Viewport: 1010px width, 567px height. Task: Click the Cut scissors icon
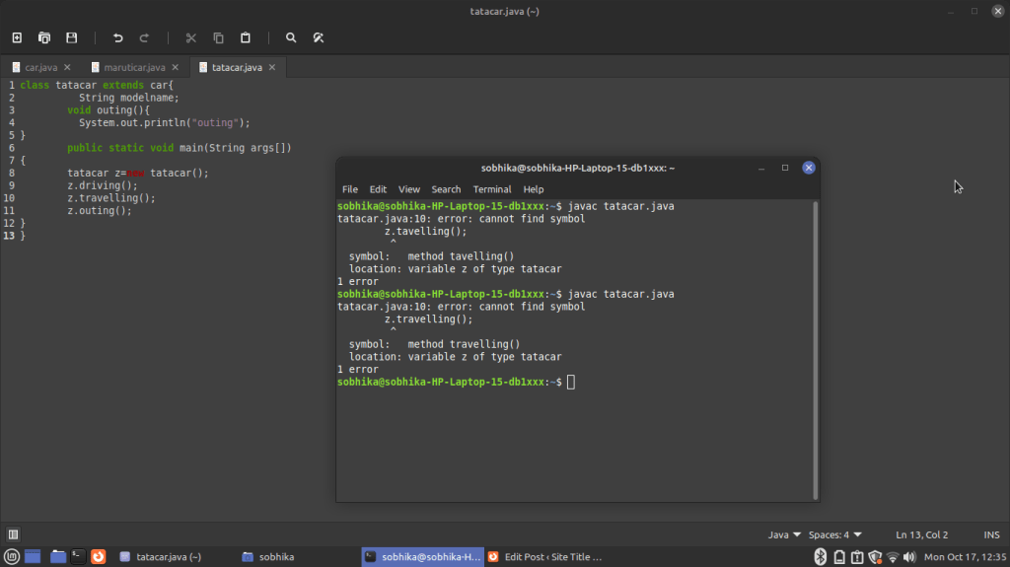(x=191, y=37)
